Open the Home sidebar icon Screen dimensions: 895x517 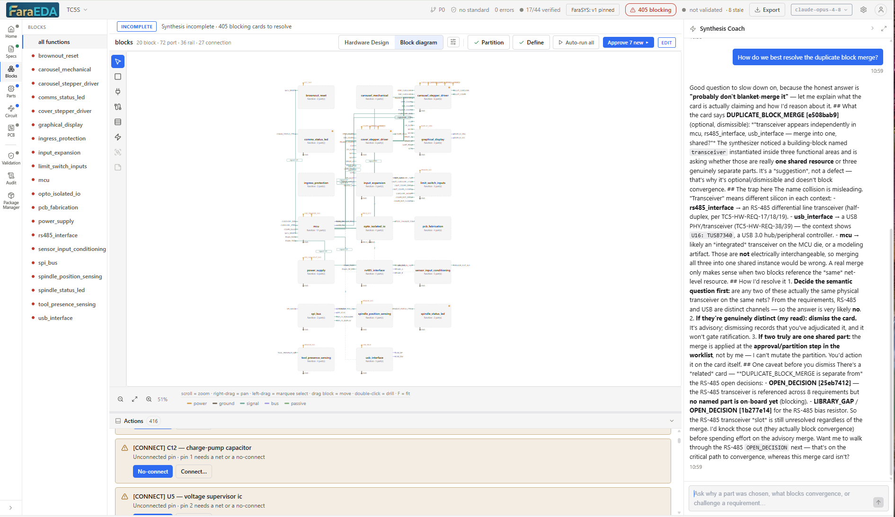(11, 32)
